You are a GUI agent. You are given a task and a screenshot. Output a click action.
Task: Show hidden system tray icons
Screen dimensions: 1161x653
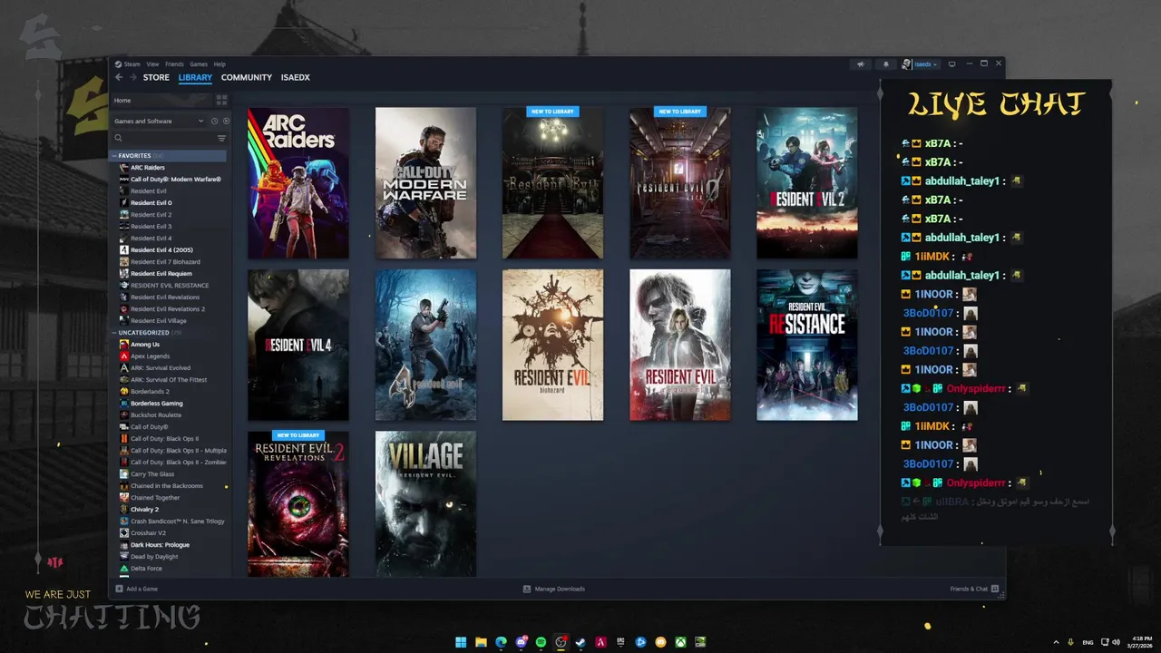(1056, 642)
